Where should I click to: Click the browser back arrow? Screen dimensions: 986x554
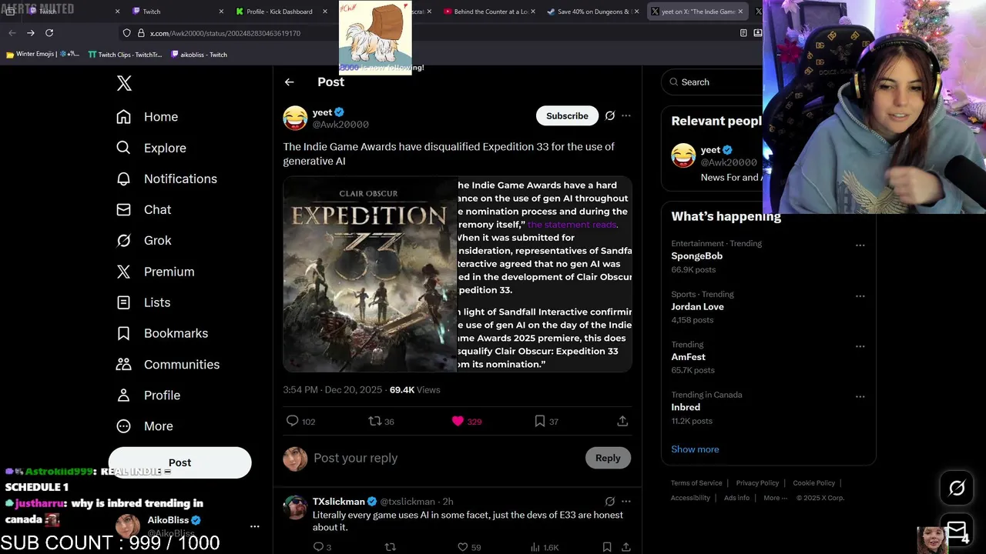(12, 33)
